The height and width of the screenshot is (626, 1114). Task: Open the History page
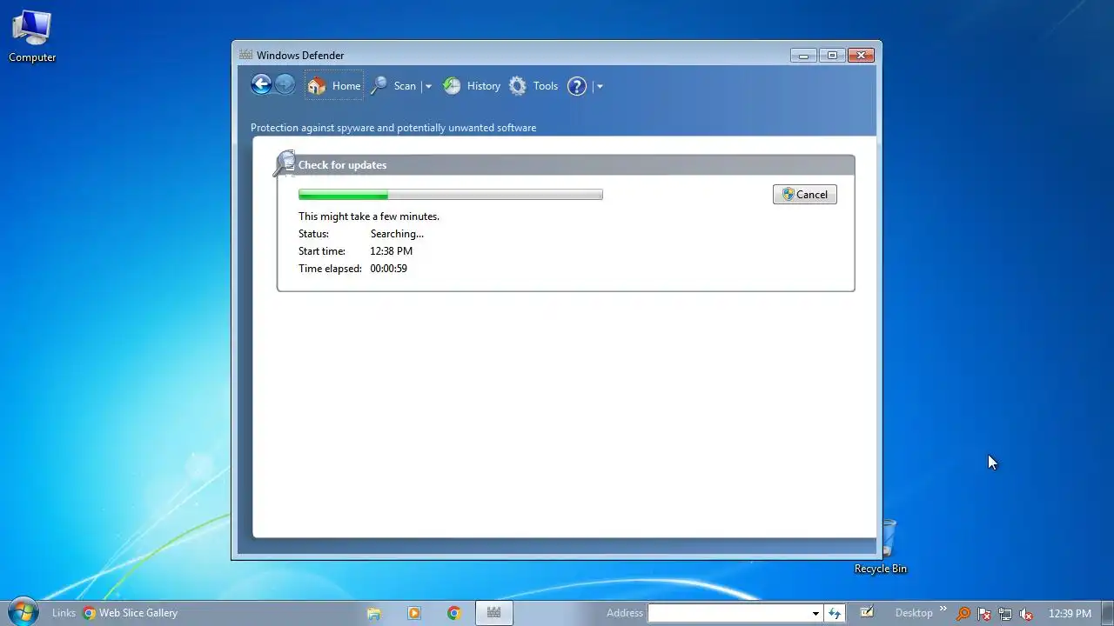472,86
